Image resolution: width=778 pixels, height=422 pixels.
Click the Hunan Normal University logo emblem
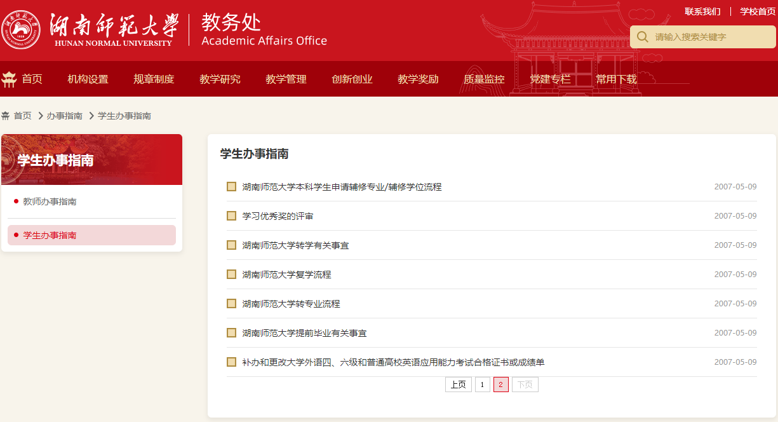(x=21, y=29)
